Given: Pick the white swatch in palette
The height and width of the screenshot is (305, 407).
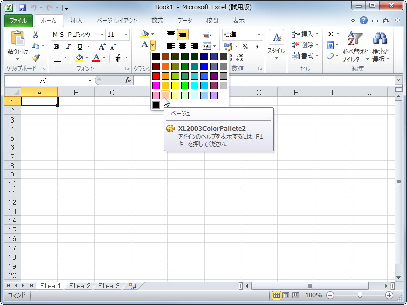Looking at the screenshot, I should [223, 95].
